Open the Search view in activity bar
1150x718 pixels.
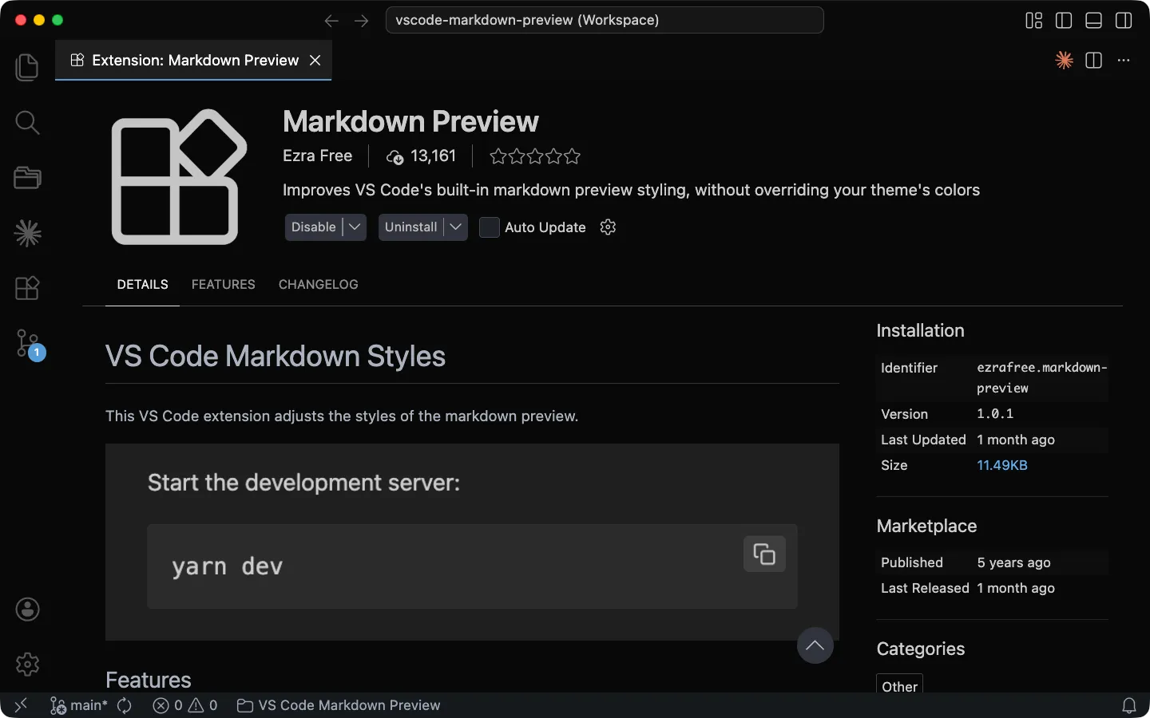[x=27, y=122]
